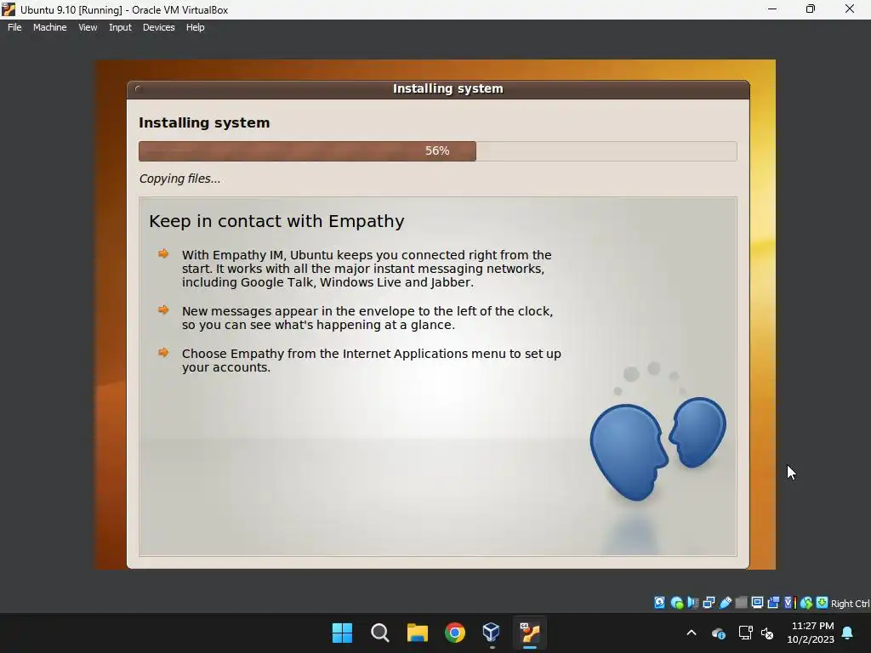The image size is (871, 653).
Task: Click the bullet about the envelope messages
Action: click(367, 318)
